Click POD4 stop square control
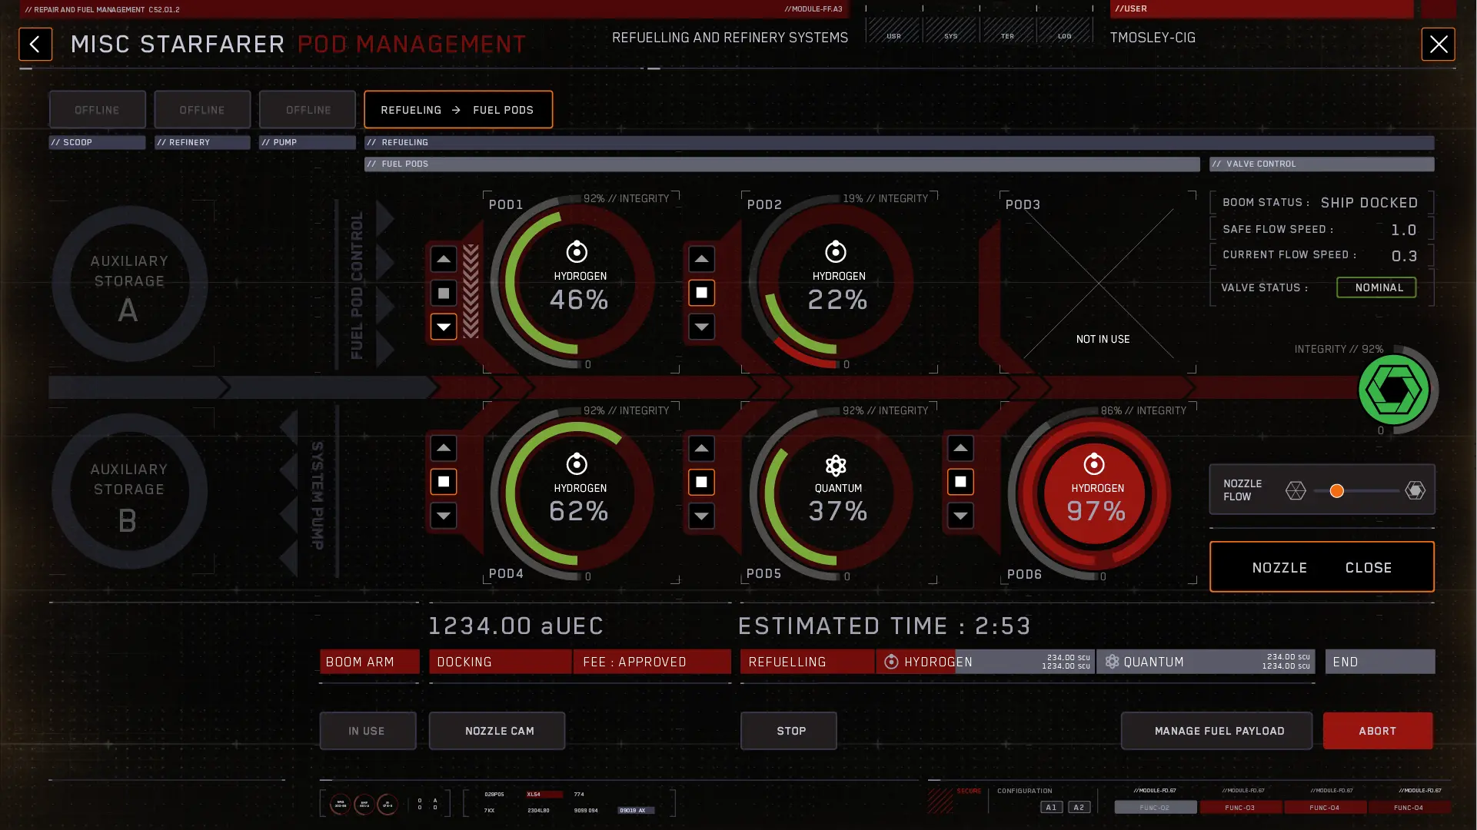The image size is (1477, 830). (x=444, y=482)
